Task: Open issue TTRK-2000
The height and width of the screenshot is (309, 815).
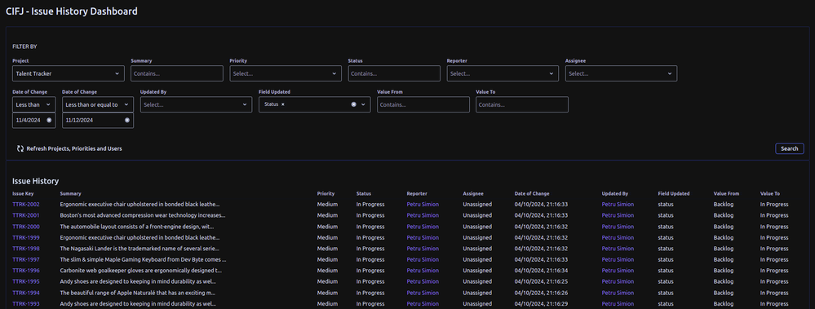Action: 26,227
